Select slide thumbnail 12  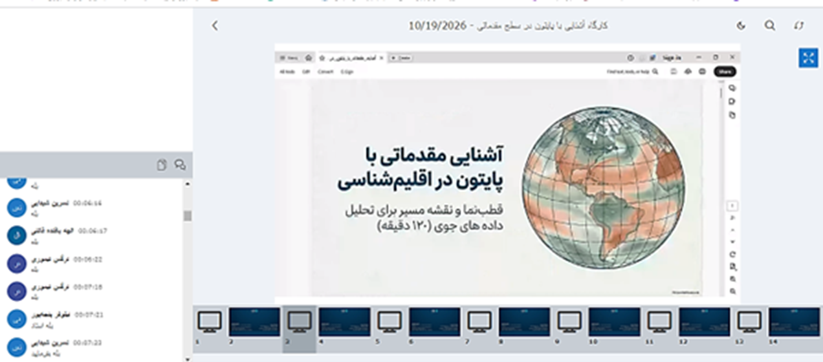click(x=705, y=322)
